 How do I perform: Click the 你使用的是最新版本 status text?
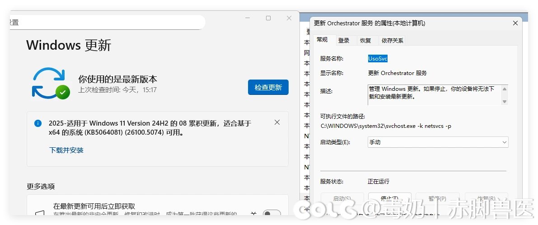click(x=118, y=79)
